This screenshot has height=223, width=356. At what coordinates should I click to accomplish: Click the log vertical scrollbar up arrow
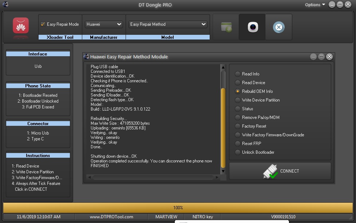[x=223, y=67]
